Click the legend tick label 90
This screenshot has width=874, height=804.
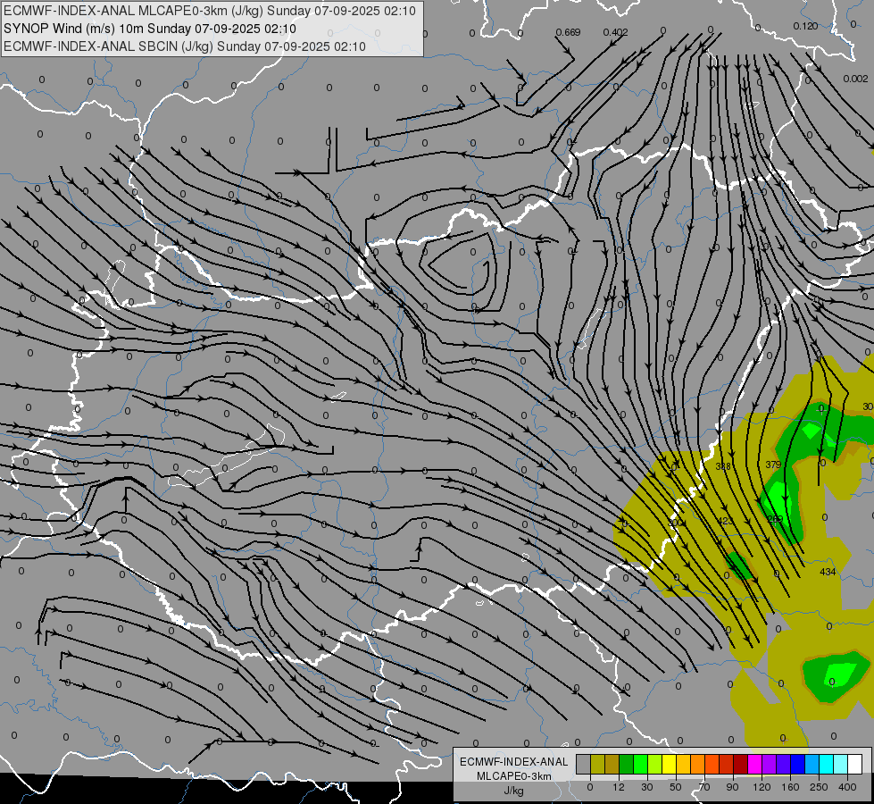tap(732, 787)
